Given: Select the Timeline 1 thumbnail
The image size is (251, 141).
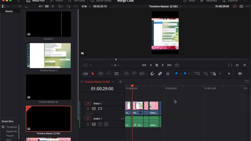Looking at the screenshot, I should coord(49,24).
